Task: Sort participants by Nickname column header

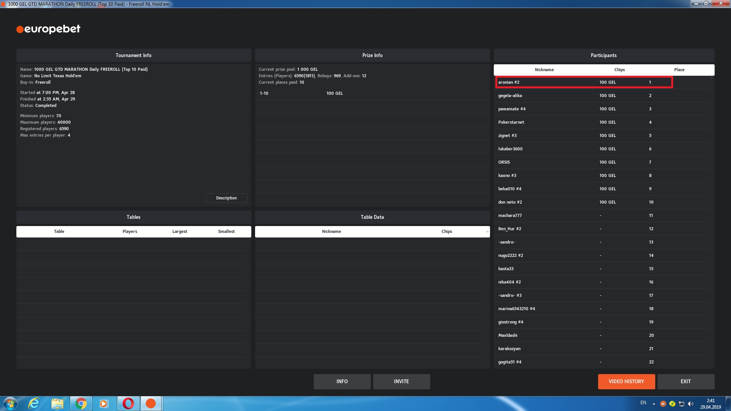Action: click(544, 70)
